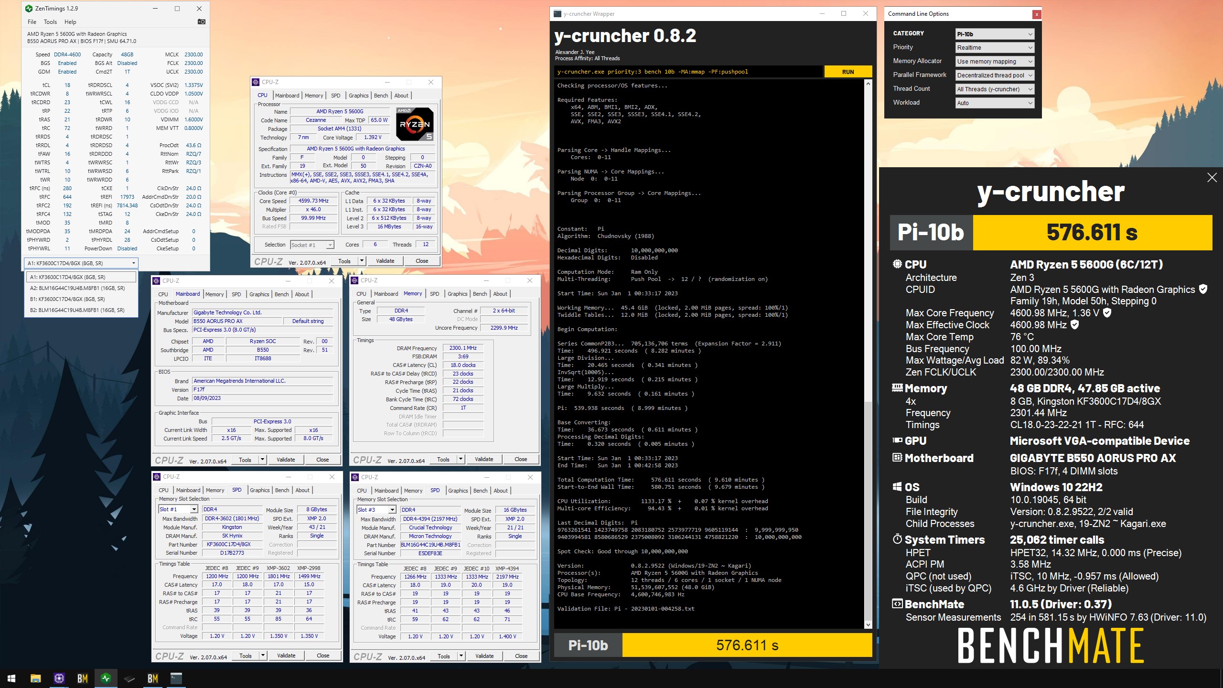Image resolution: width=1223 pixels, height=688 pixels.
Task: Open console window taskbar icon
Action: (176, 678)
